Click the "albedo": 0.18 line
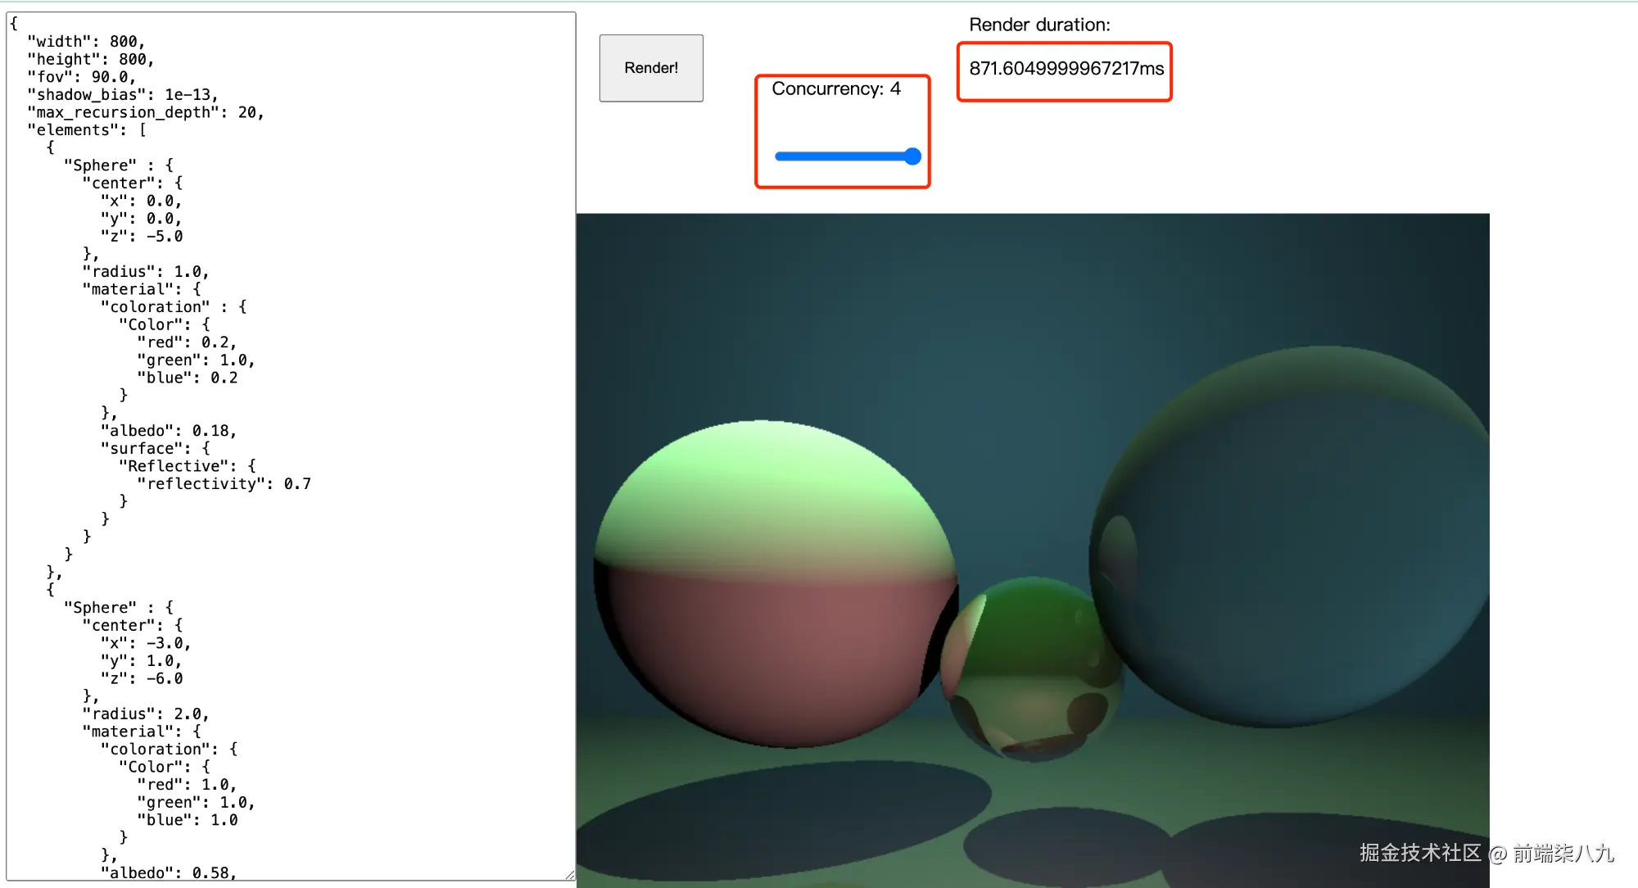This screenshot has width=1638, height=888. 169,431
